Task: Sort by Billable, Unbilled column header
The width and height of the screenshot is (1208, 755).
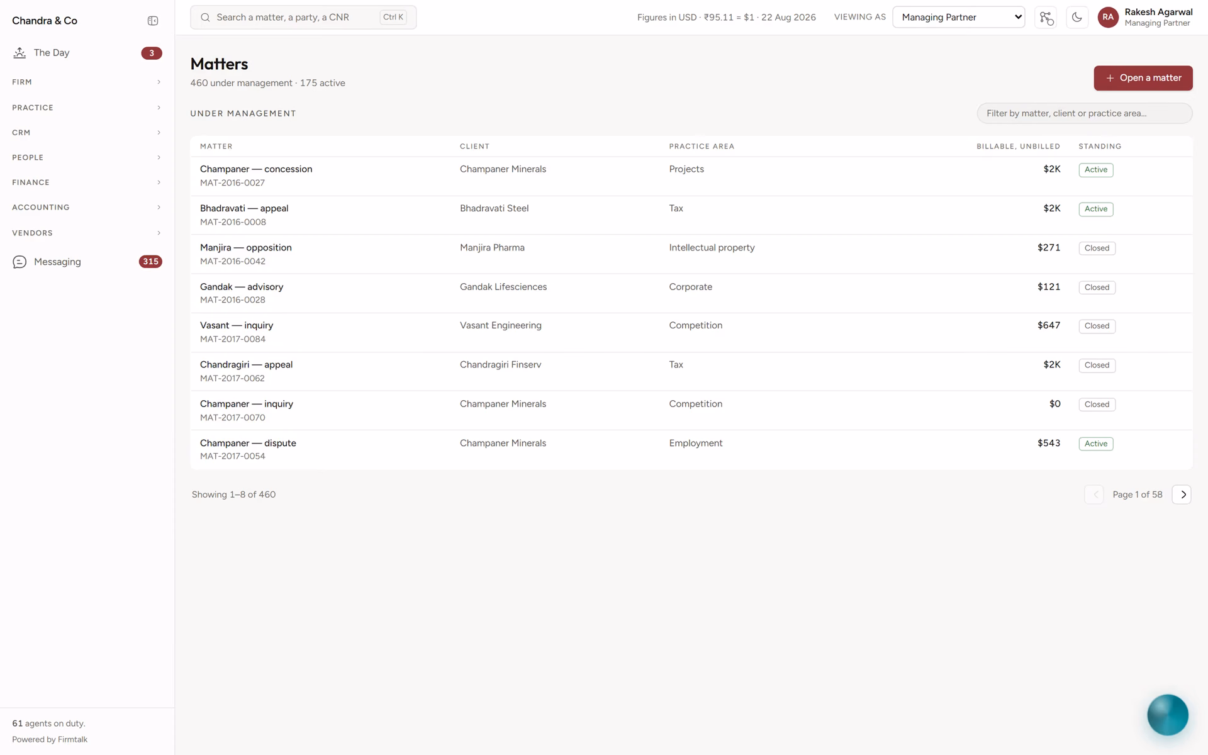Action: (x=1018, y=147)
